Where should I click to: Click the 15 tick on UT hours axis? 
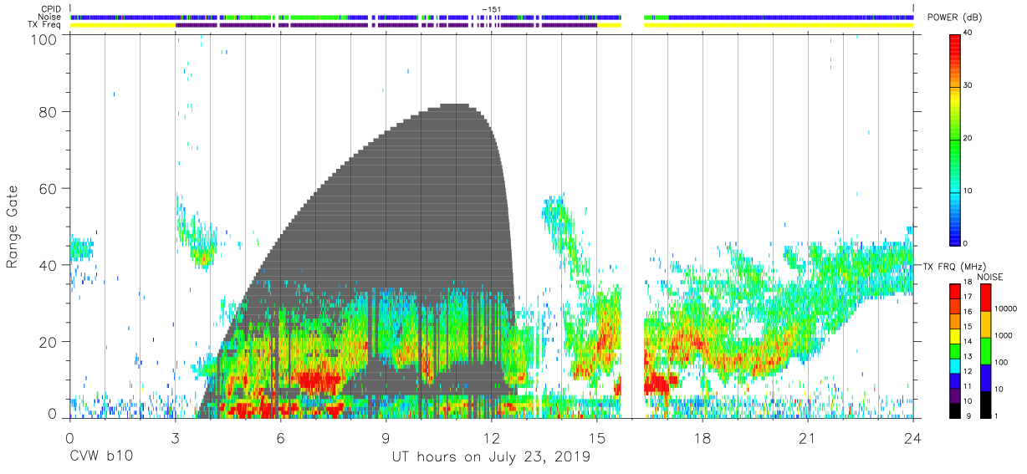[x=597, y=437]
